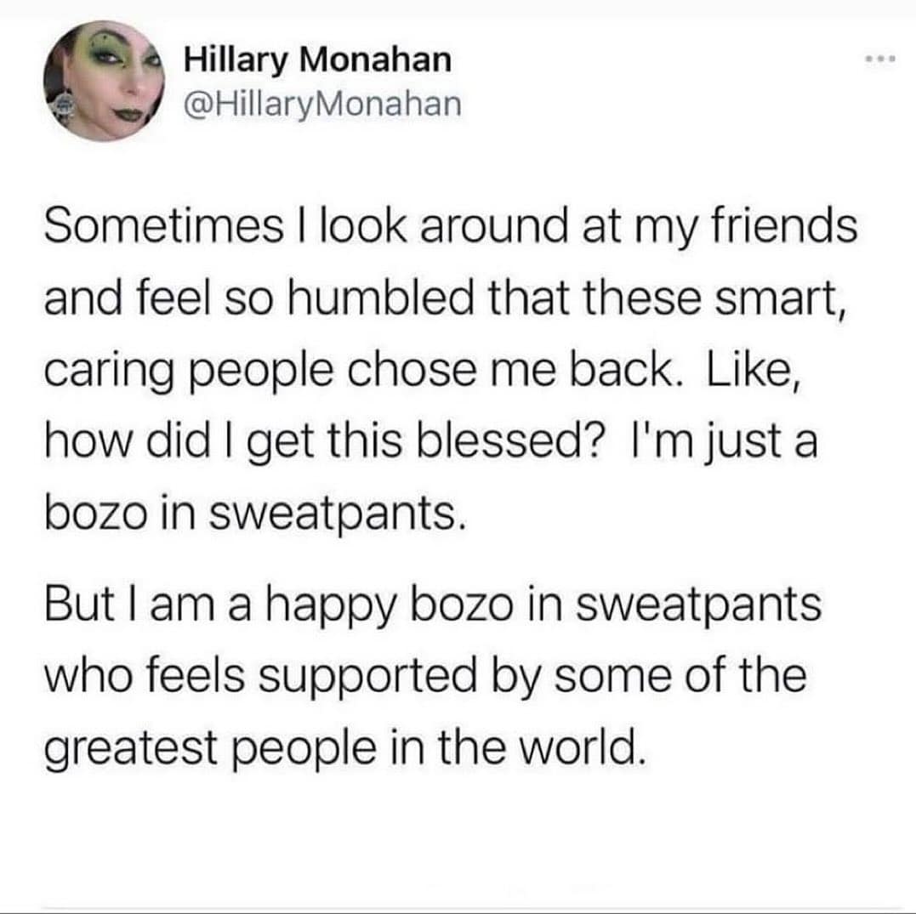
Task: Click the line "and feel so humbled"
Action: pyautogui.click(x=442, y=300)
